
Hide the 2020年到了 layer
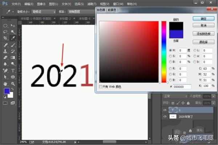click(165, 117)
